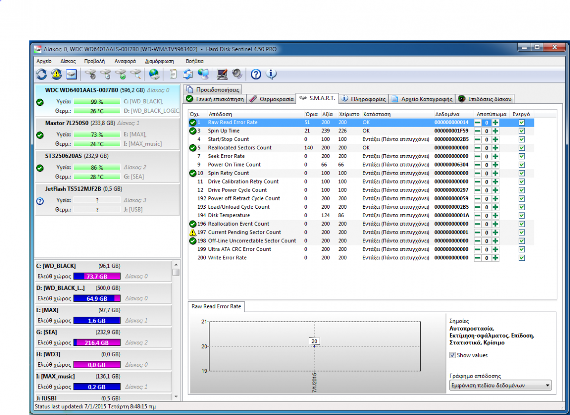Viewport: 570px width, 415px height.
Task: Click the send mail envelope toolbar icon
Action: click(x=188, y=74)
